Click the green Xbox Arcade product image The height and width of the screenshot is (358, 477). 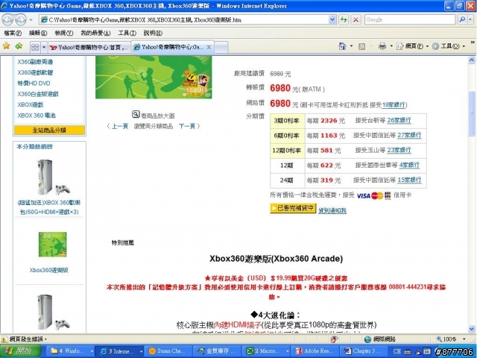tap(154, 78)
